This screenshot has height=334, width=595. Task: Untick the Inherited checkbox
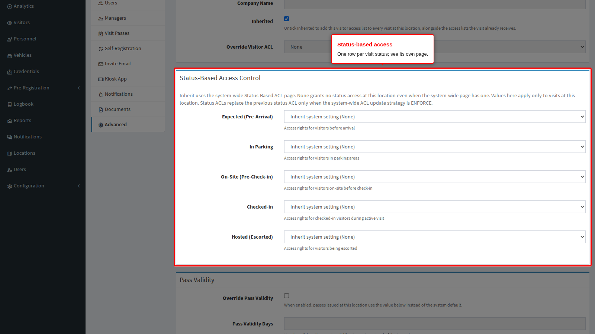tap(286, 19)
